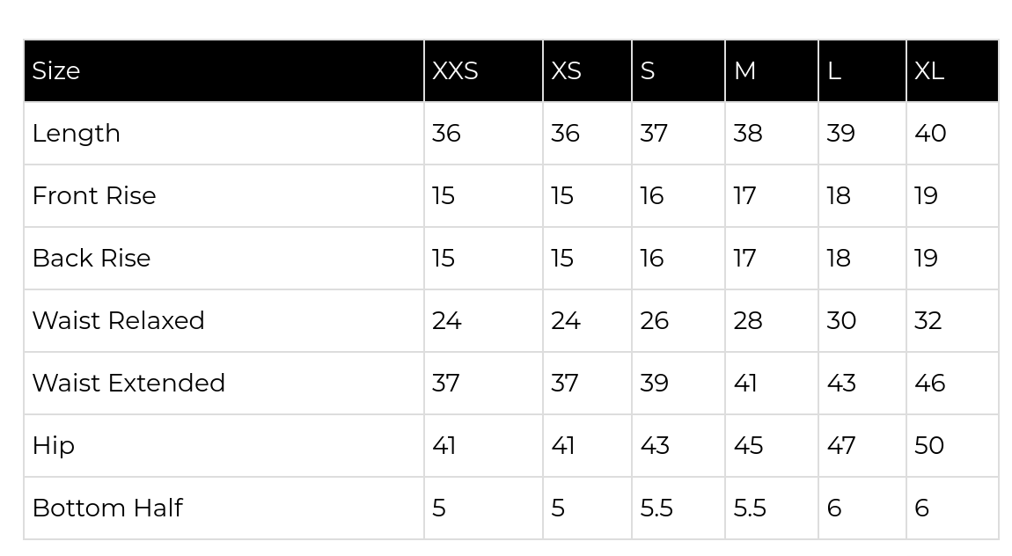Click the XL Hip value 50
Screen dimensions: 1012x556
coord(929,446)
